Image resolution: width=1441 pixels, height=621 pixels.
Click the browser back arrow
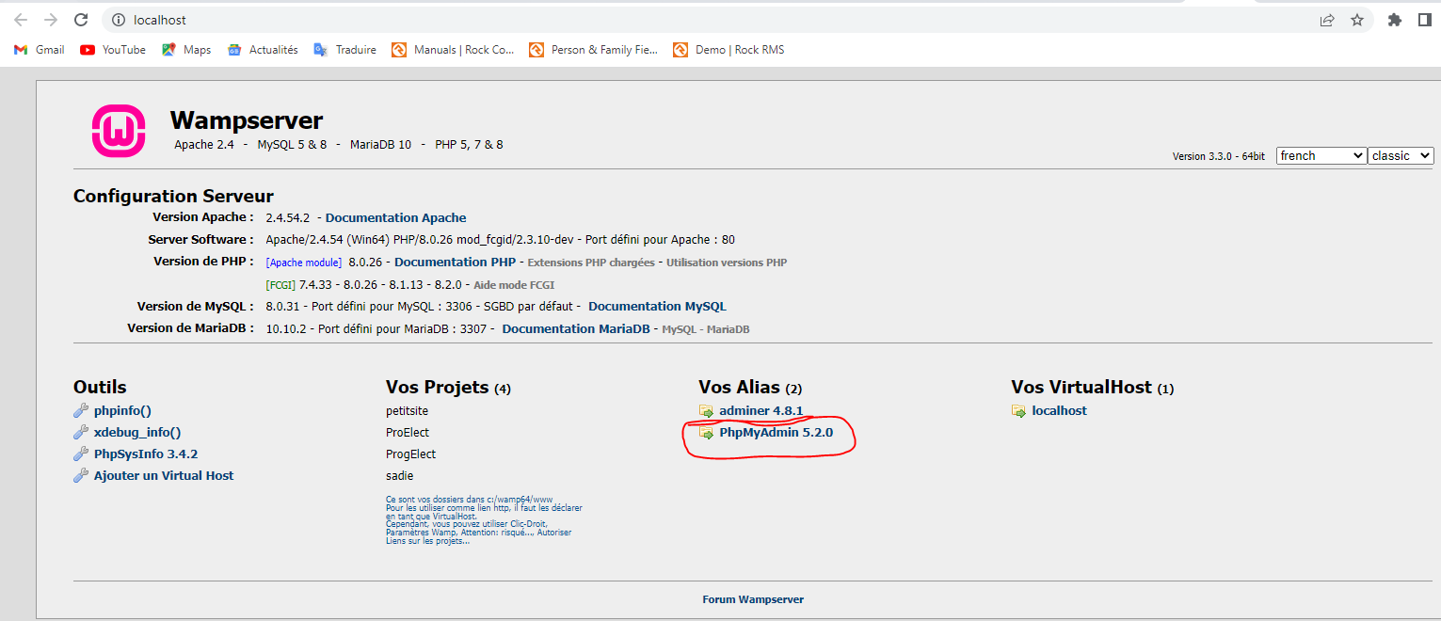tap(21, 20)
